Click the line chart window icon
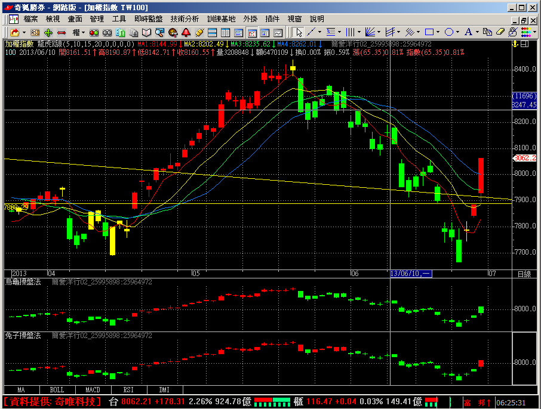 click(x=278, y=32)
